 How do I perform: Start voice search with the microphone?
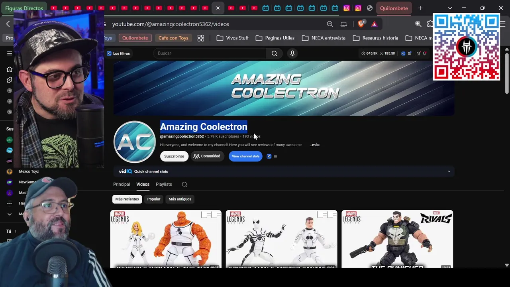(292, 53)
